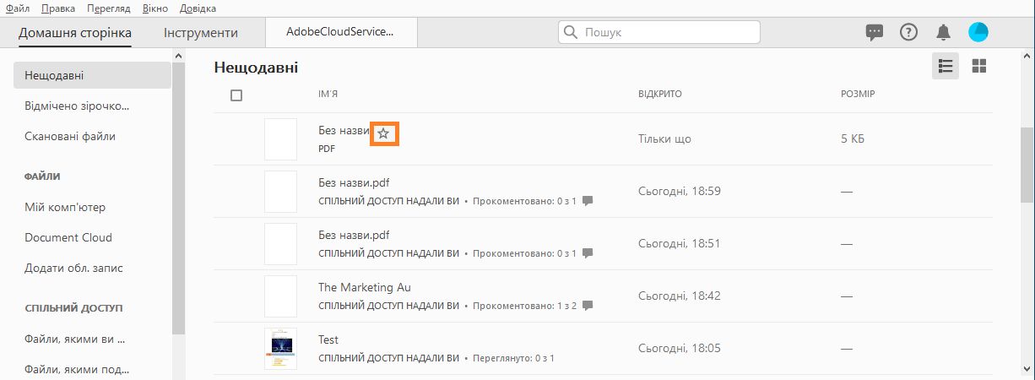Open the user profile avatar

pyautogui.click(x=978, y=32)
